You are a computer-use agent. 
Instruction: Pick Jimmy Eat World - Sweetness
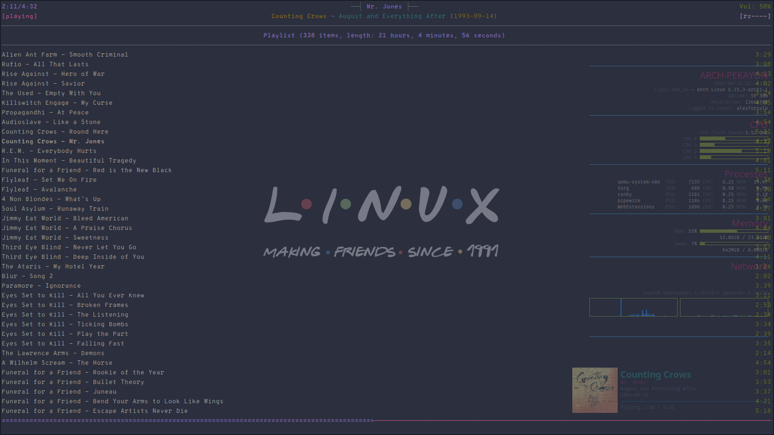pyautogui.click(x=55, y=238)
